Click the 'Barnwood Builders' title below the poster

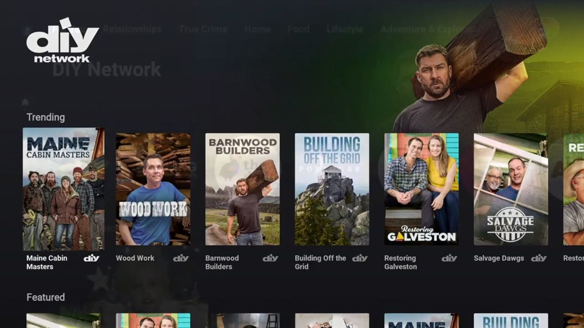222,262
